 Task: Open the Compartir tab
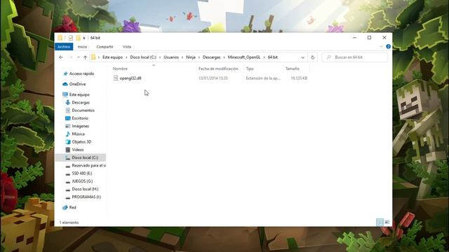coord(105,47)
